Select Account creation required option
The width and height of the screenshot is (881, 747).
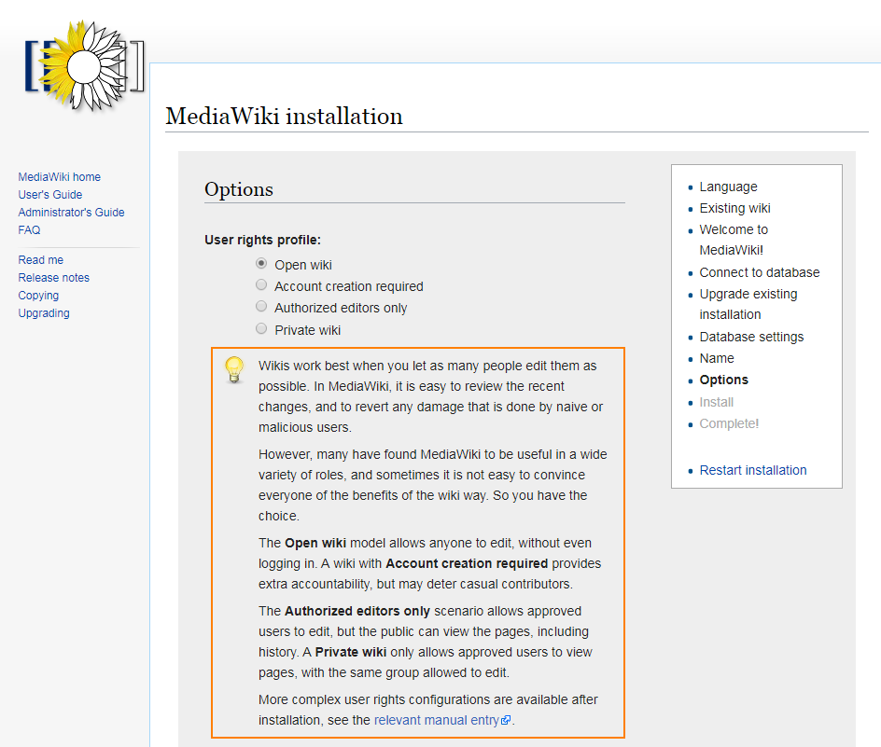[x=261, y=284]
